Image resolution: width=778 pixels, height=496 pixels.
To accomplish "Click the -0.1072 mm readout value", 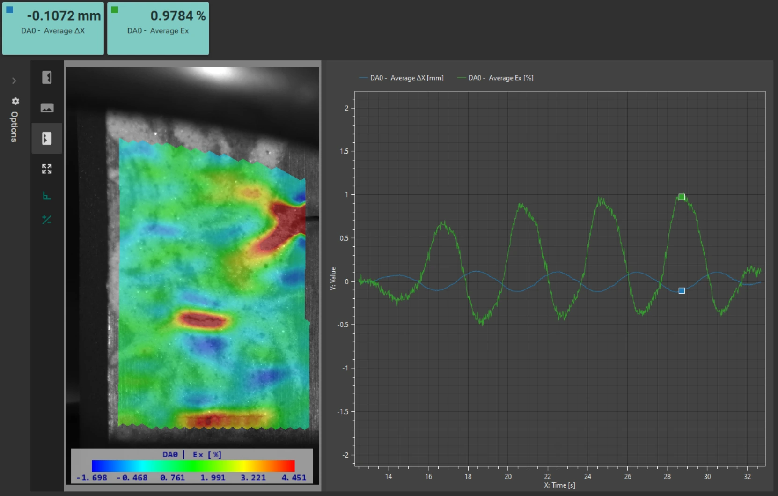I will pyautogui.click(x=64, y=15).
